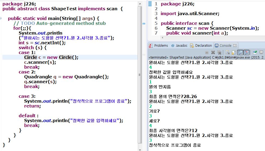Click the 'return;' statement
The height and width of the screenshot is (151, 265).
33,106
